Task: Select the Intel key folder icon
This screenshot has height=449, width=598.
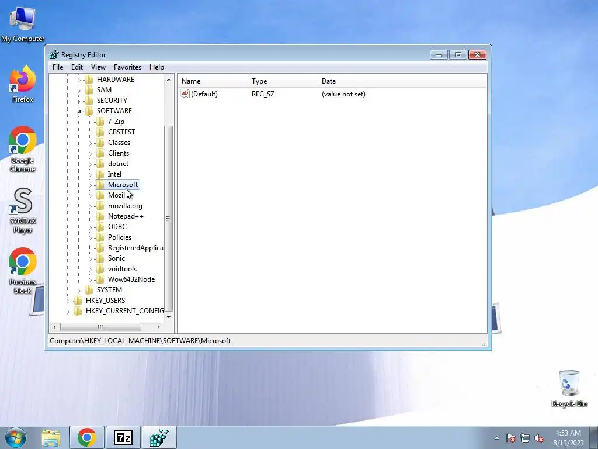Action: 100,174
